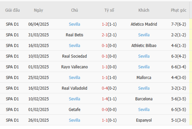Click the Rayo Vallecano team name
This screenshot has width=192, height=129.
74,67
